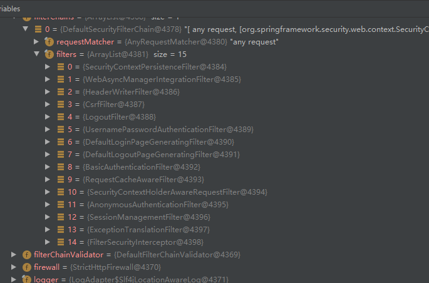Click the element icon of DefaultSecurityFilterChain entry
The height and width of the screenshot is (283, 429).
[x=38, y=29]
